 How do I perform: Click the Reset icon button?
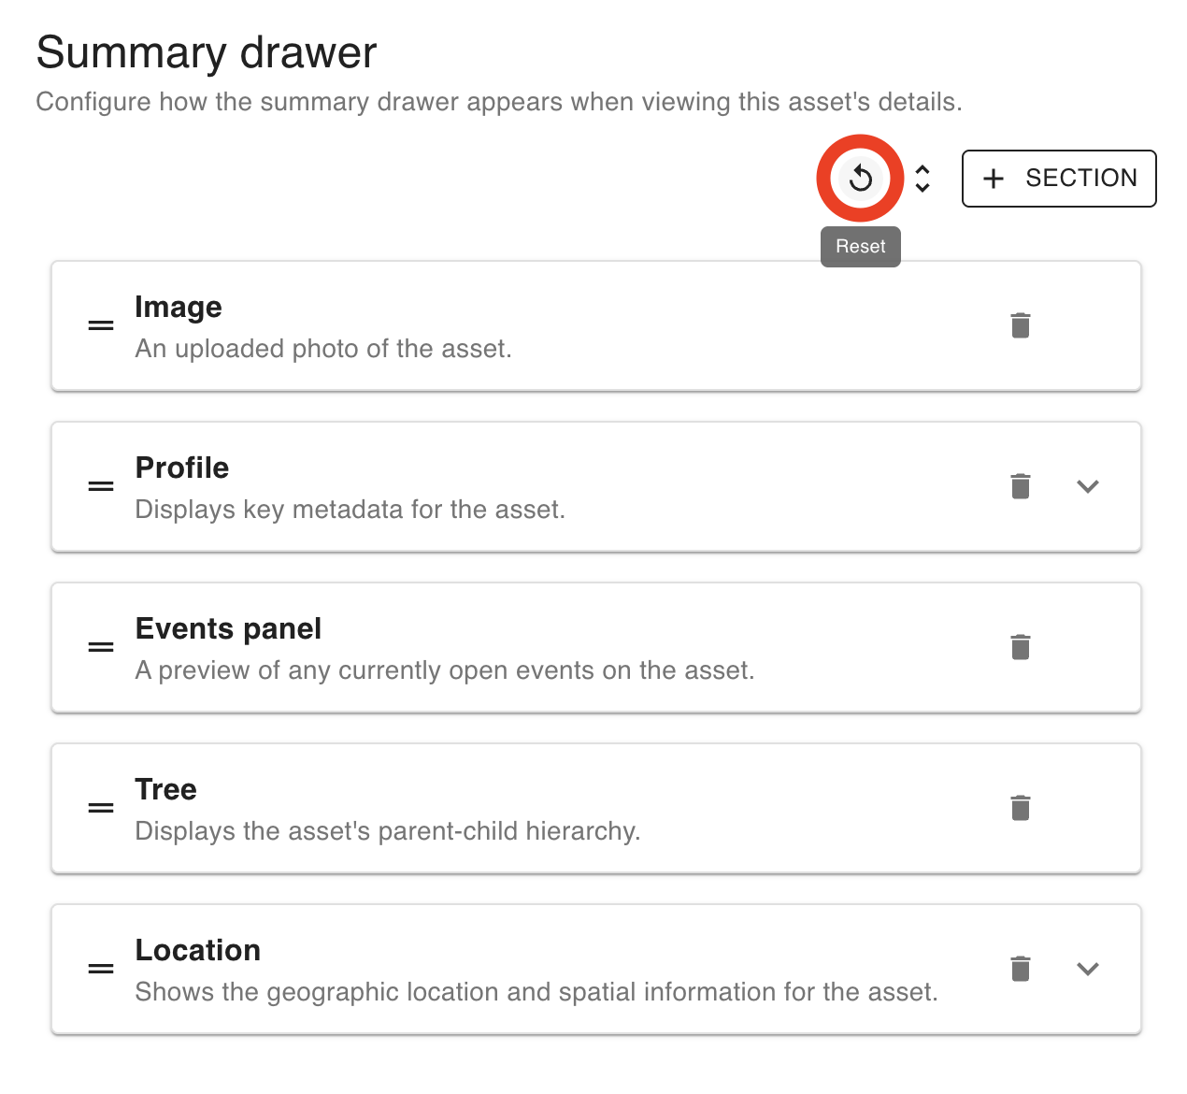coord(861,178)
